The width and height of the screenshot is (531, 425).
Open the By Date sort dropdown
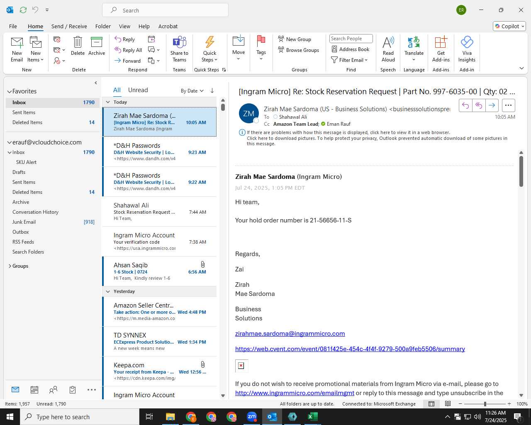[x=192, y=90]
